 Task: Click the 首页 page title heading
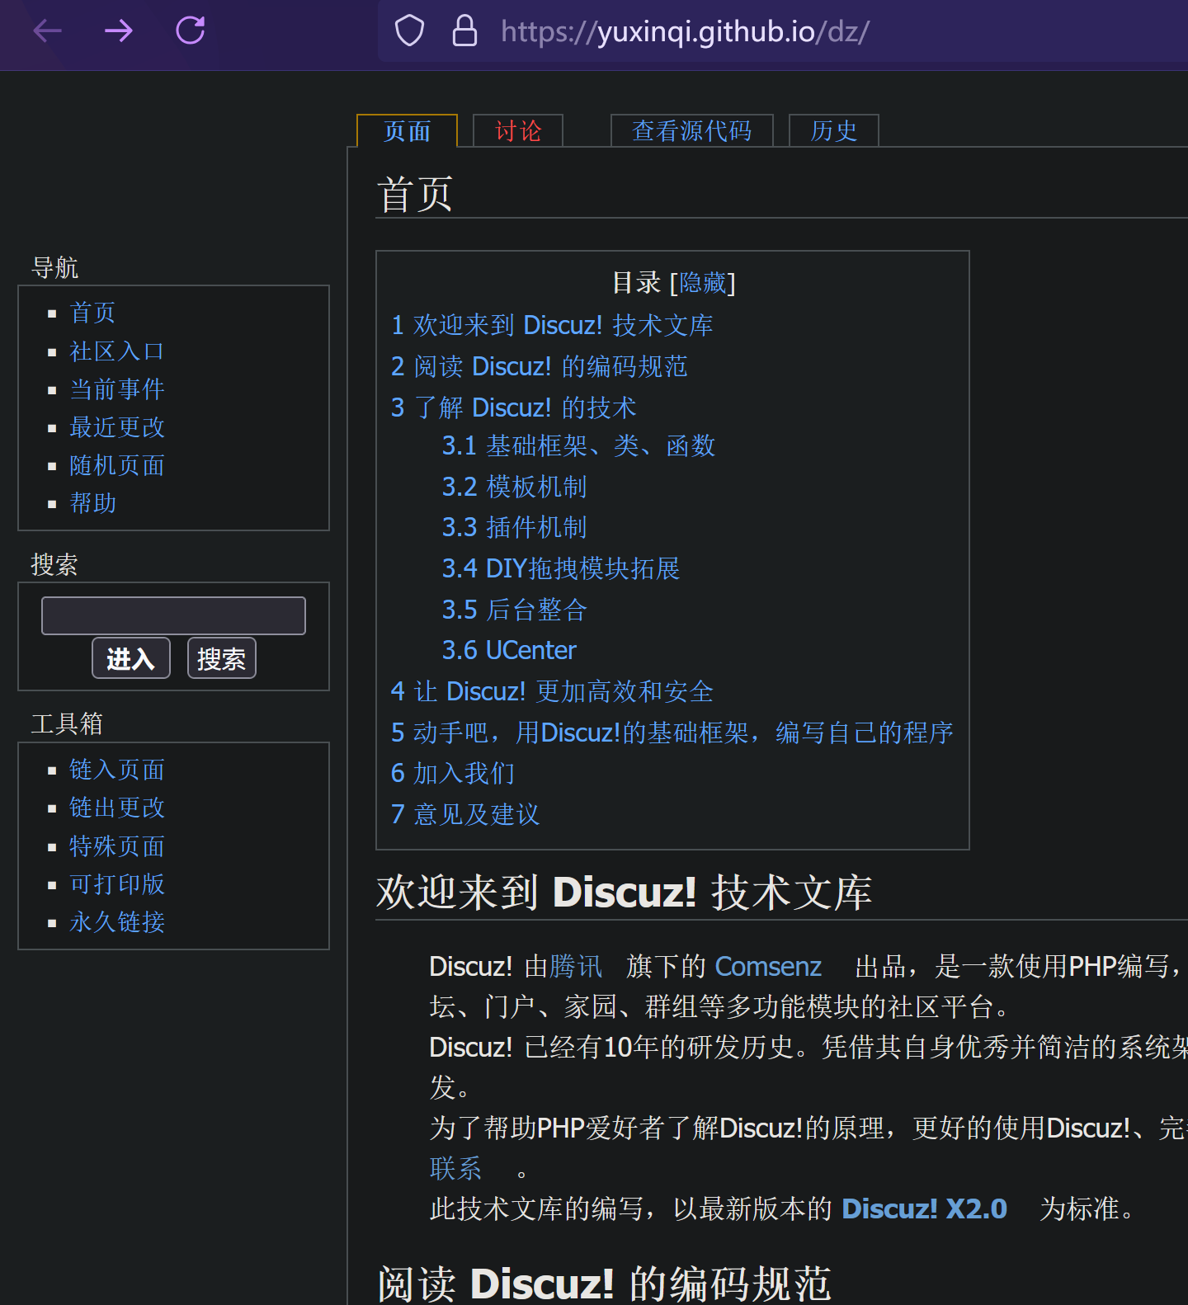pos(415,194)
